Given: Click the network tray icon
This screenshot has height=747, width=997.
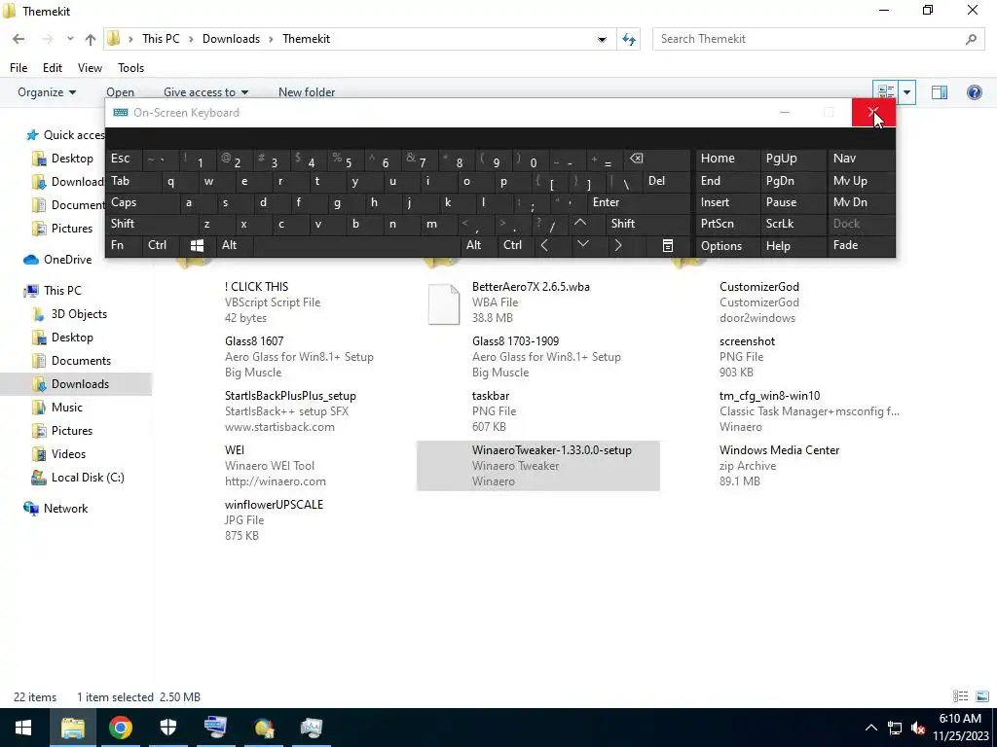Looking at the screenshot, I should tap(894, 728).
